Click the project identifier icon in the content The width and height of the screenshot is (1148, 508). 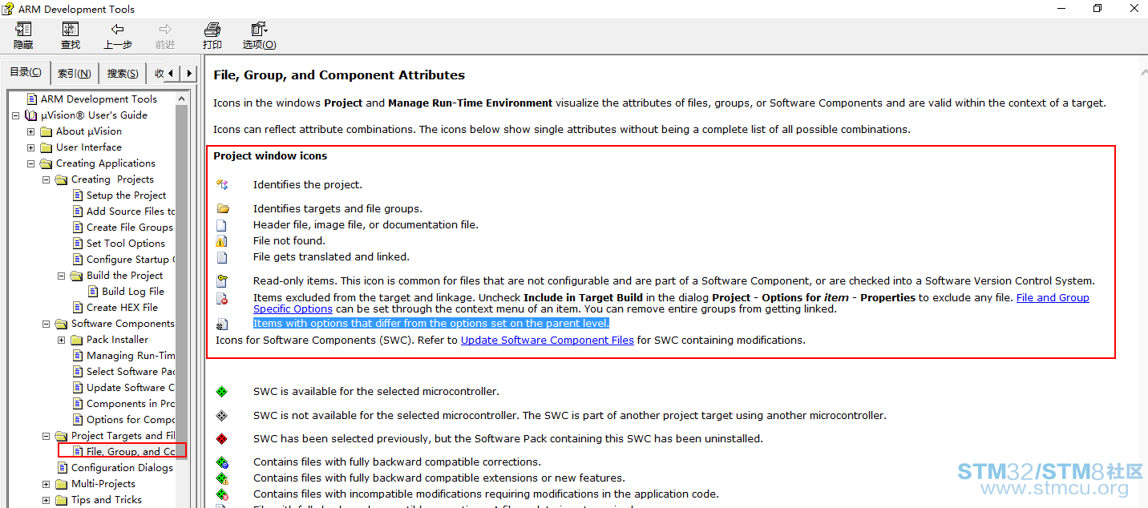(x=222, y=184)
